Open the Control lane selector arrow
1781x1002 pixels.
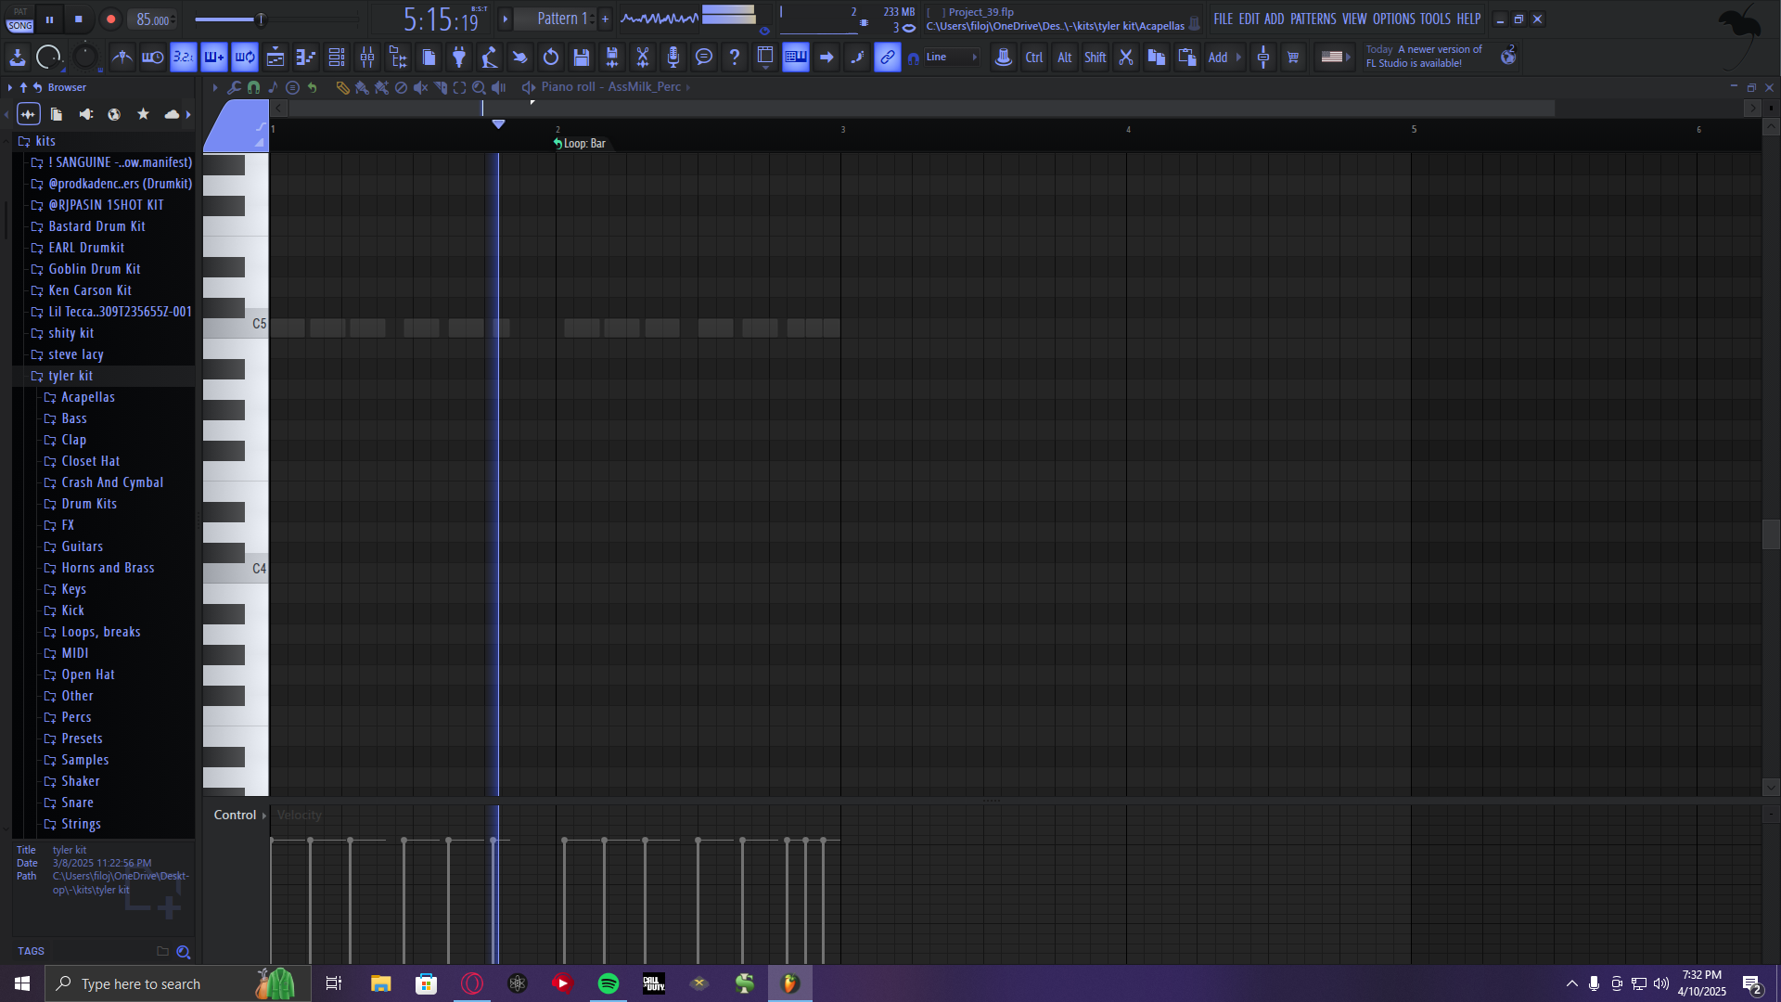(264, 816)
